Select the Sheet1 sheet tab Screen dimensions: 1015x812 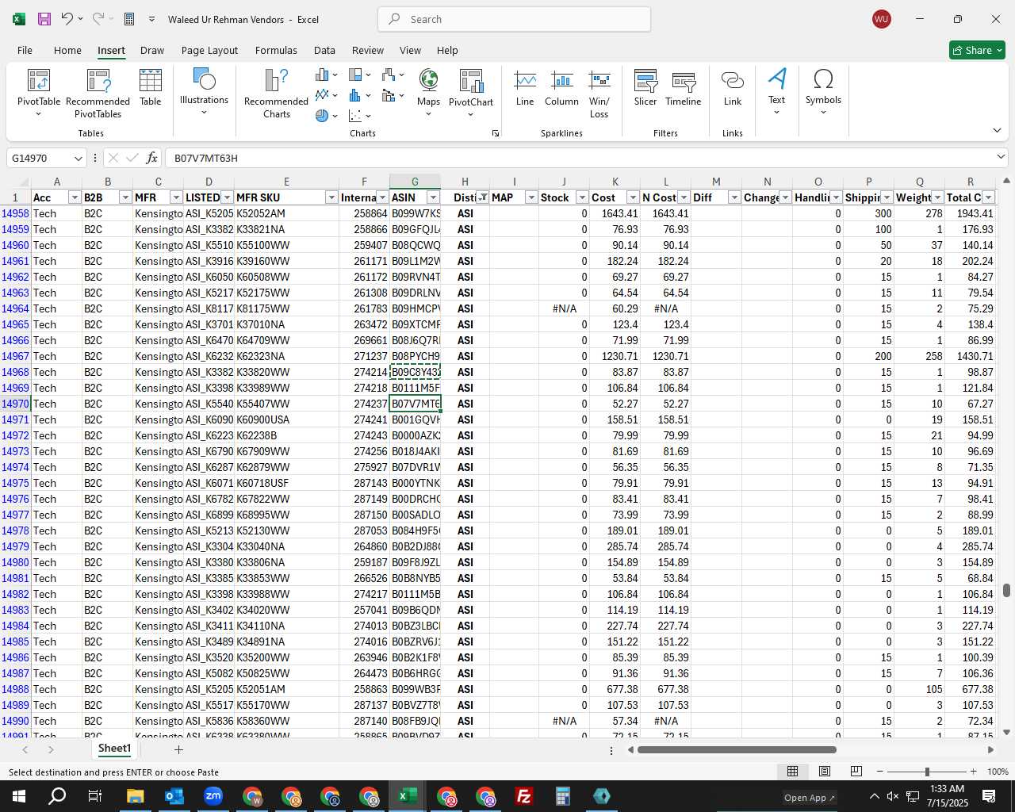(114, 749)
